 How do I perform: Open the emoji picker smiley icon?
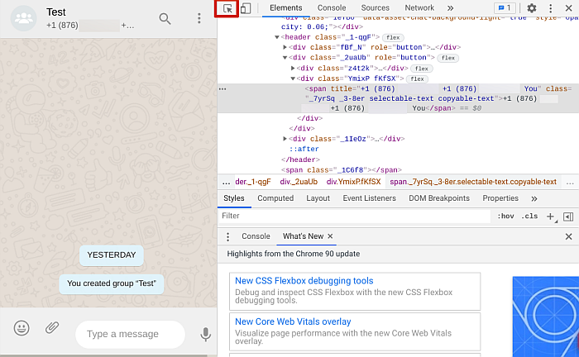point(22,328)
